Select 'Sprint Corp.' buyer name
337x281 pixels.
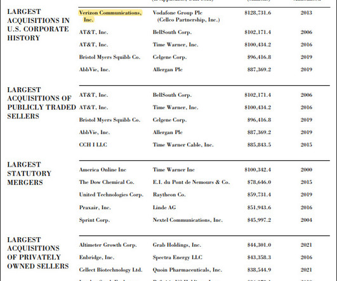coord(95,220)
